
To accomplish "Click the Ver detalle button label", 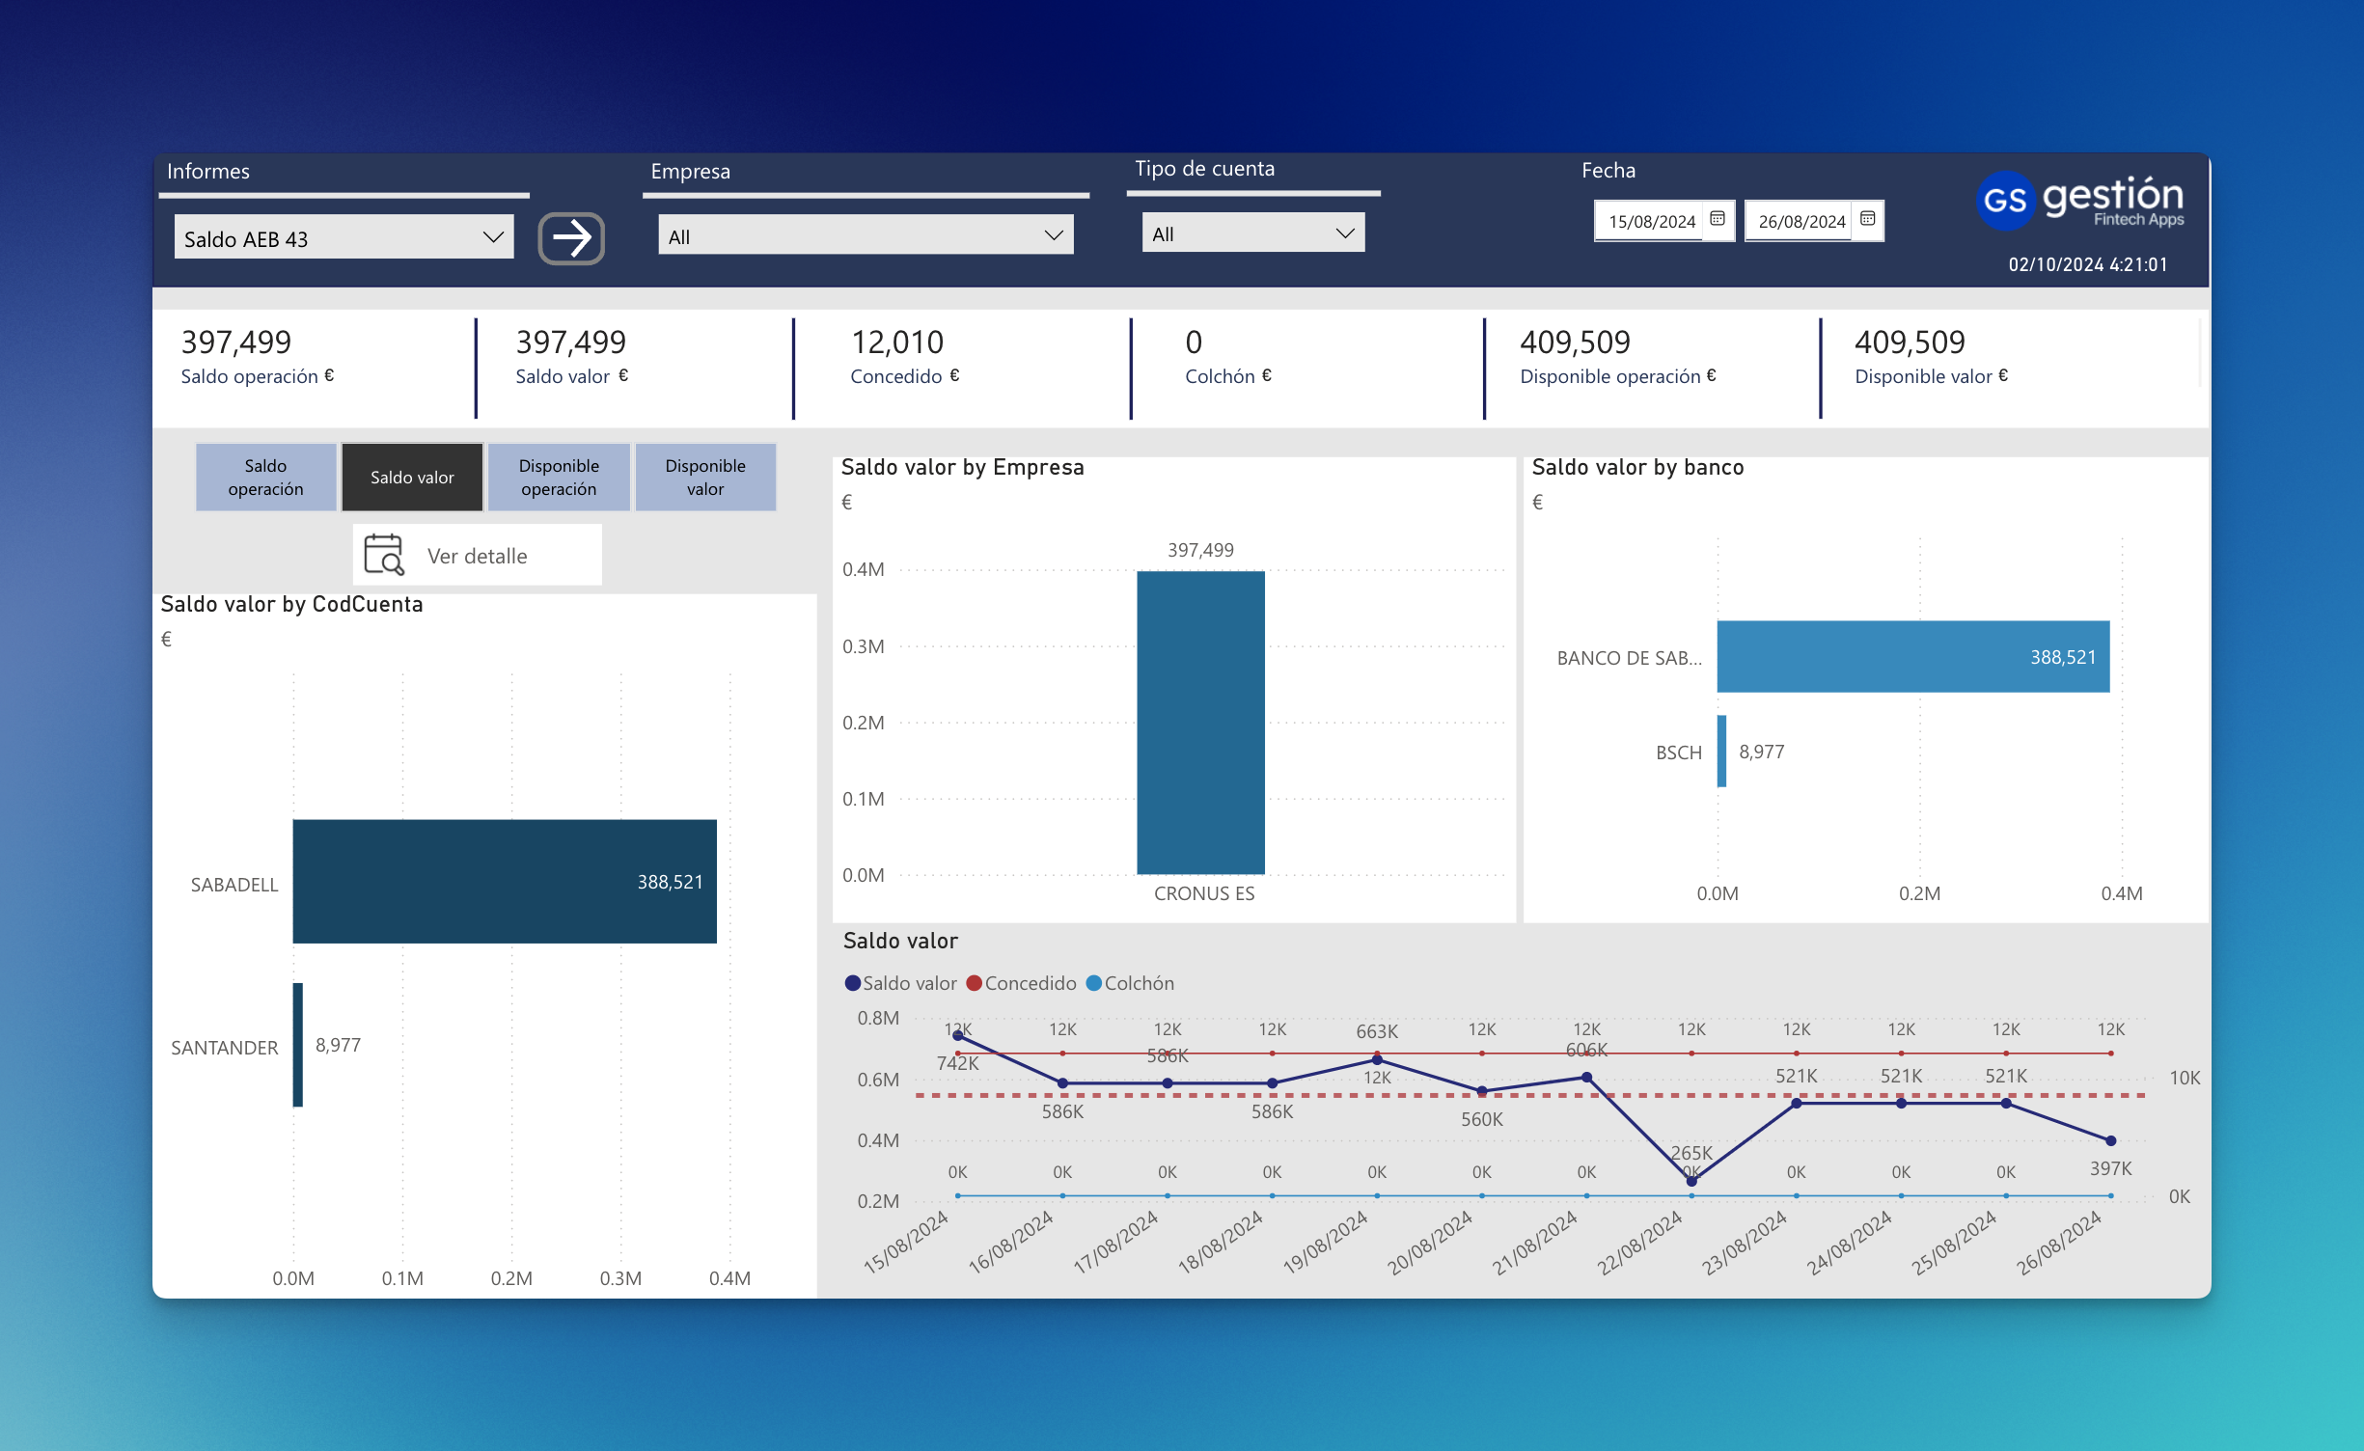I will [478, 556].
